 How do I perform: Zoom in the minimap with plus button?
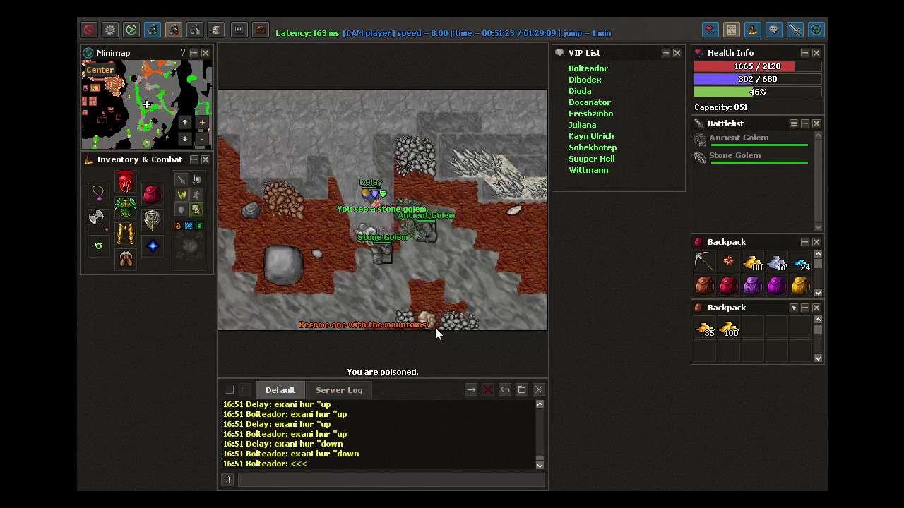(x=202, y=123)
